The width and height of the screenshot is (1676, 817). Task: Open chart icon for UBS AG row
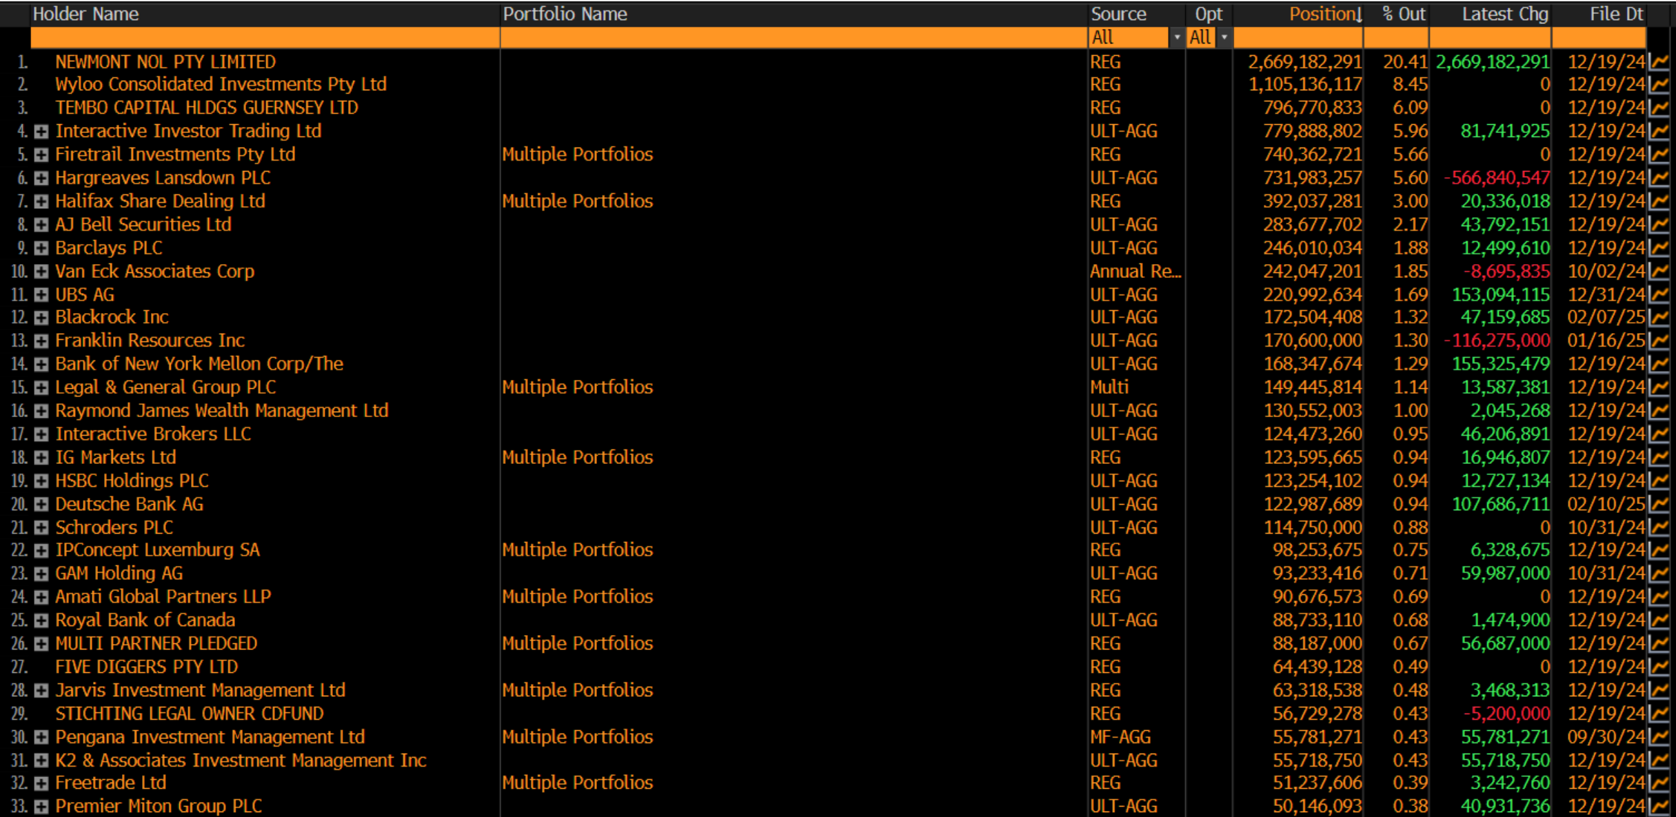(1659, 295)
